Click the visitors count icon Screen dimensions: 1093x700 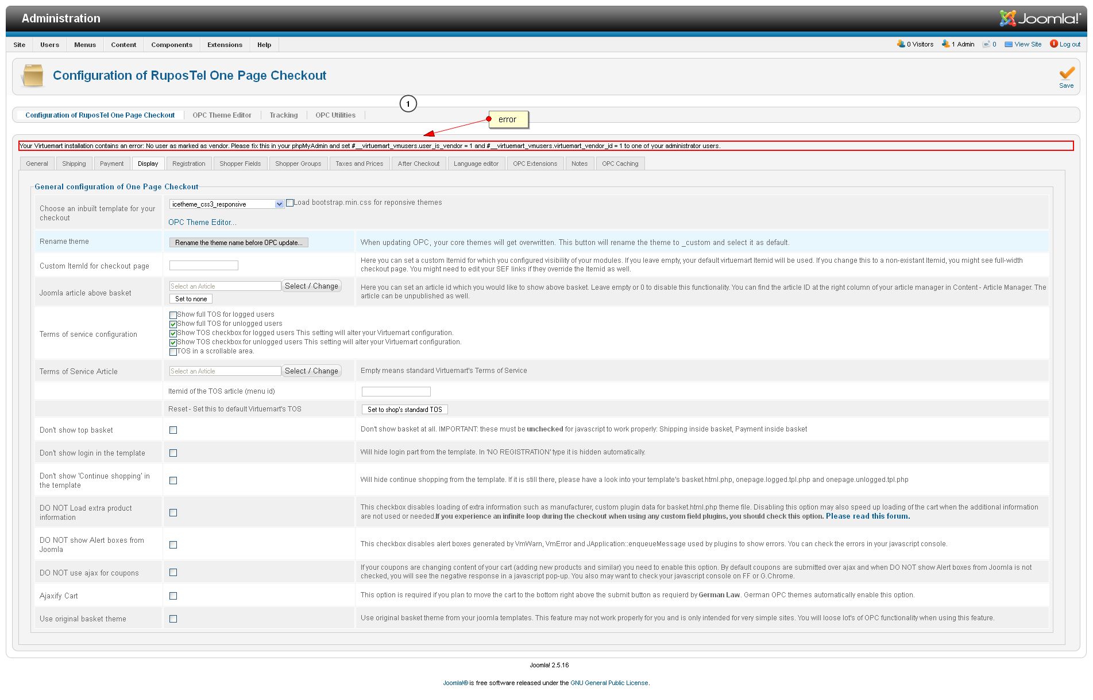coord(901,44)
